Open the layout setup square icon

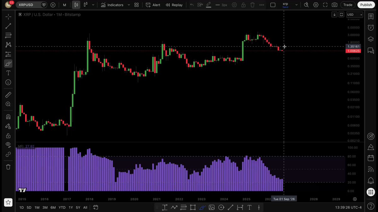[273, 5]
